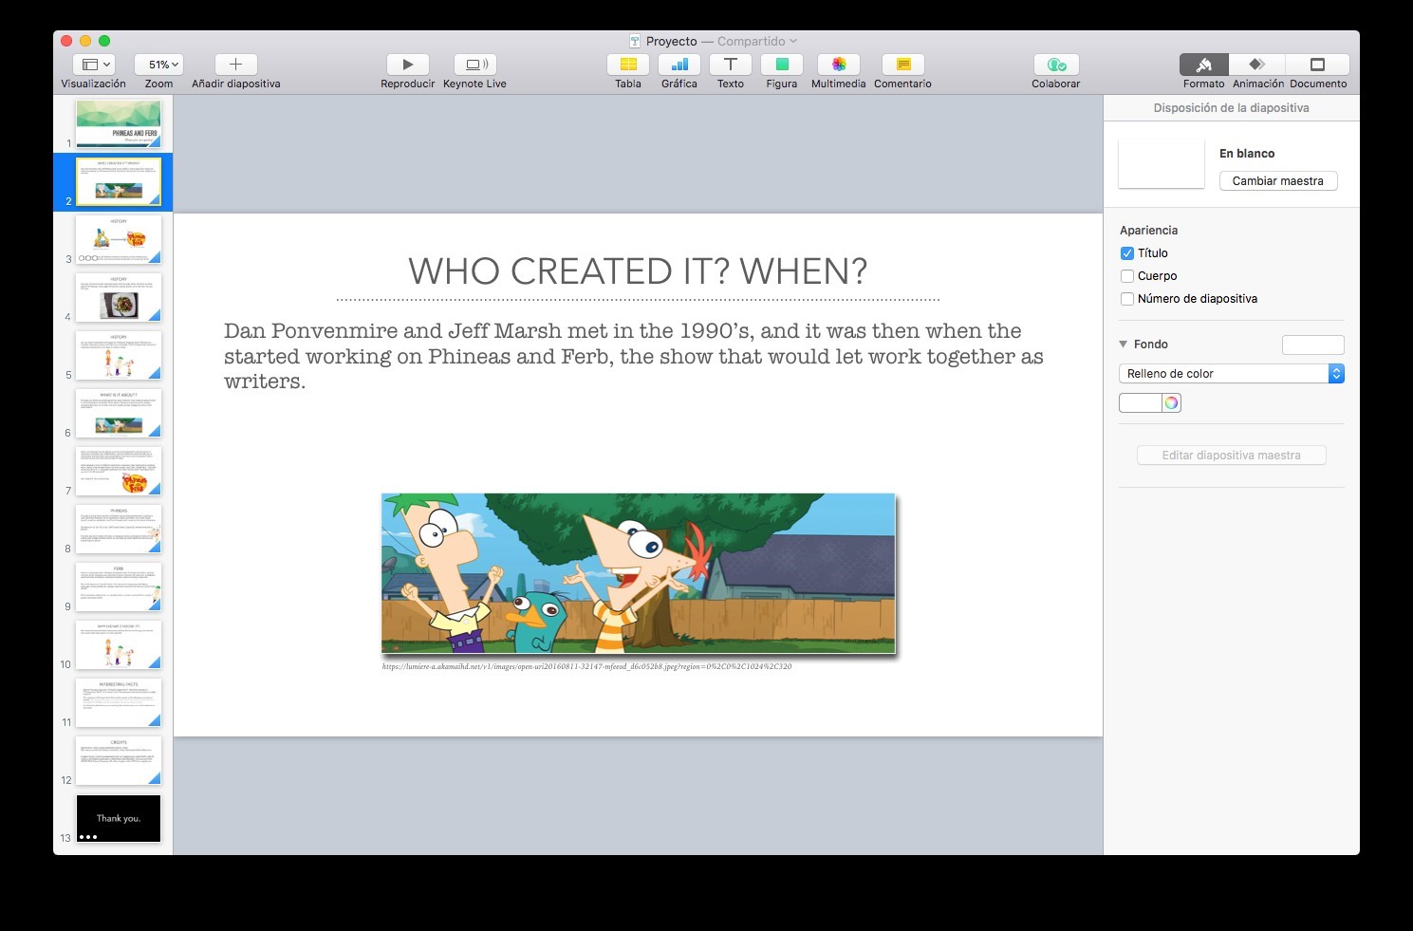Viewport: 1413px width, 931px height.
Task: Select slide 12 Credits thumbnail
Action: [119, 760]
